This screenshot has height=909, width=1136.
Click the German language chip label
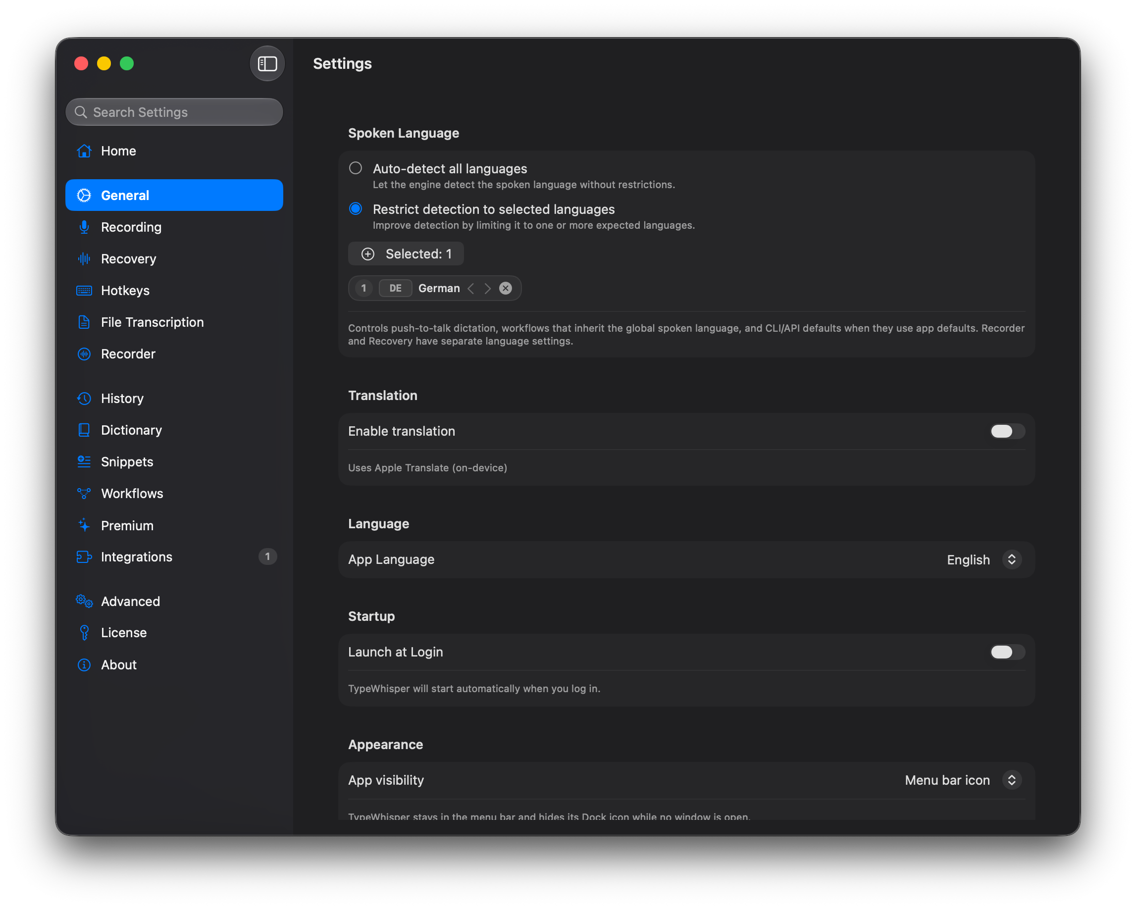[x=439, y=288]
